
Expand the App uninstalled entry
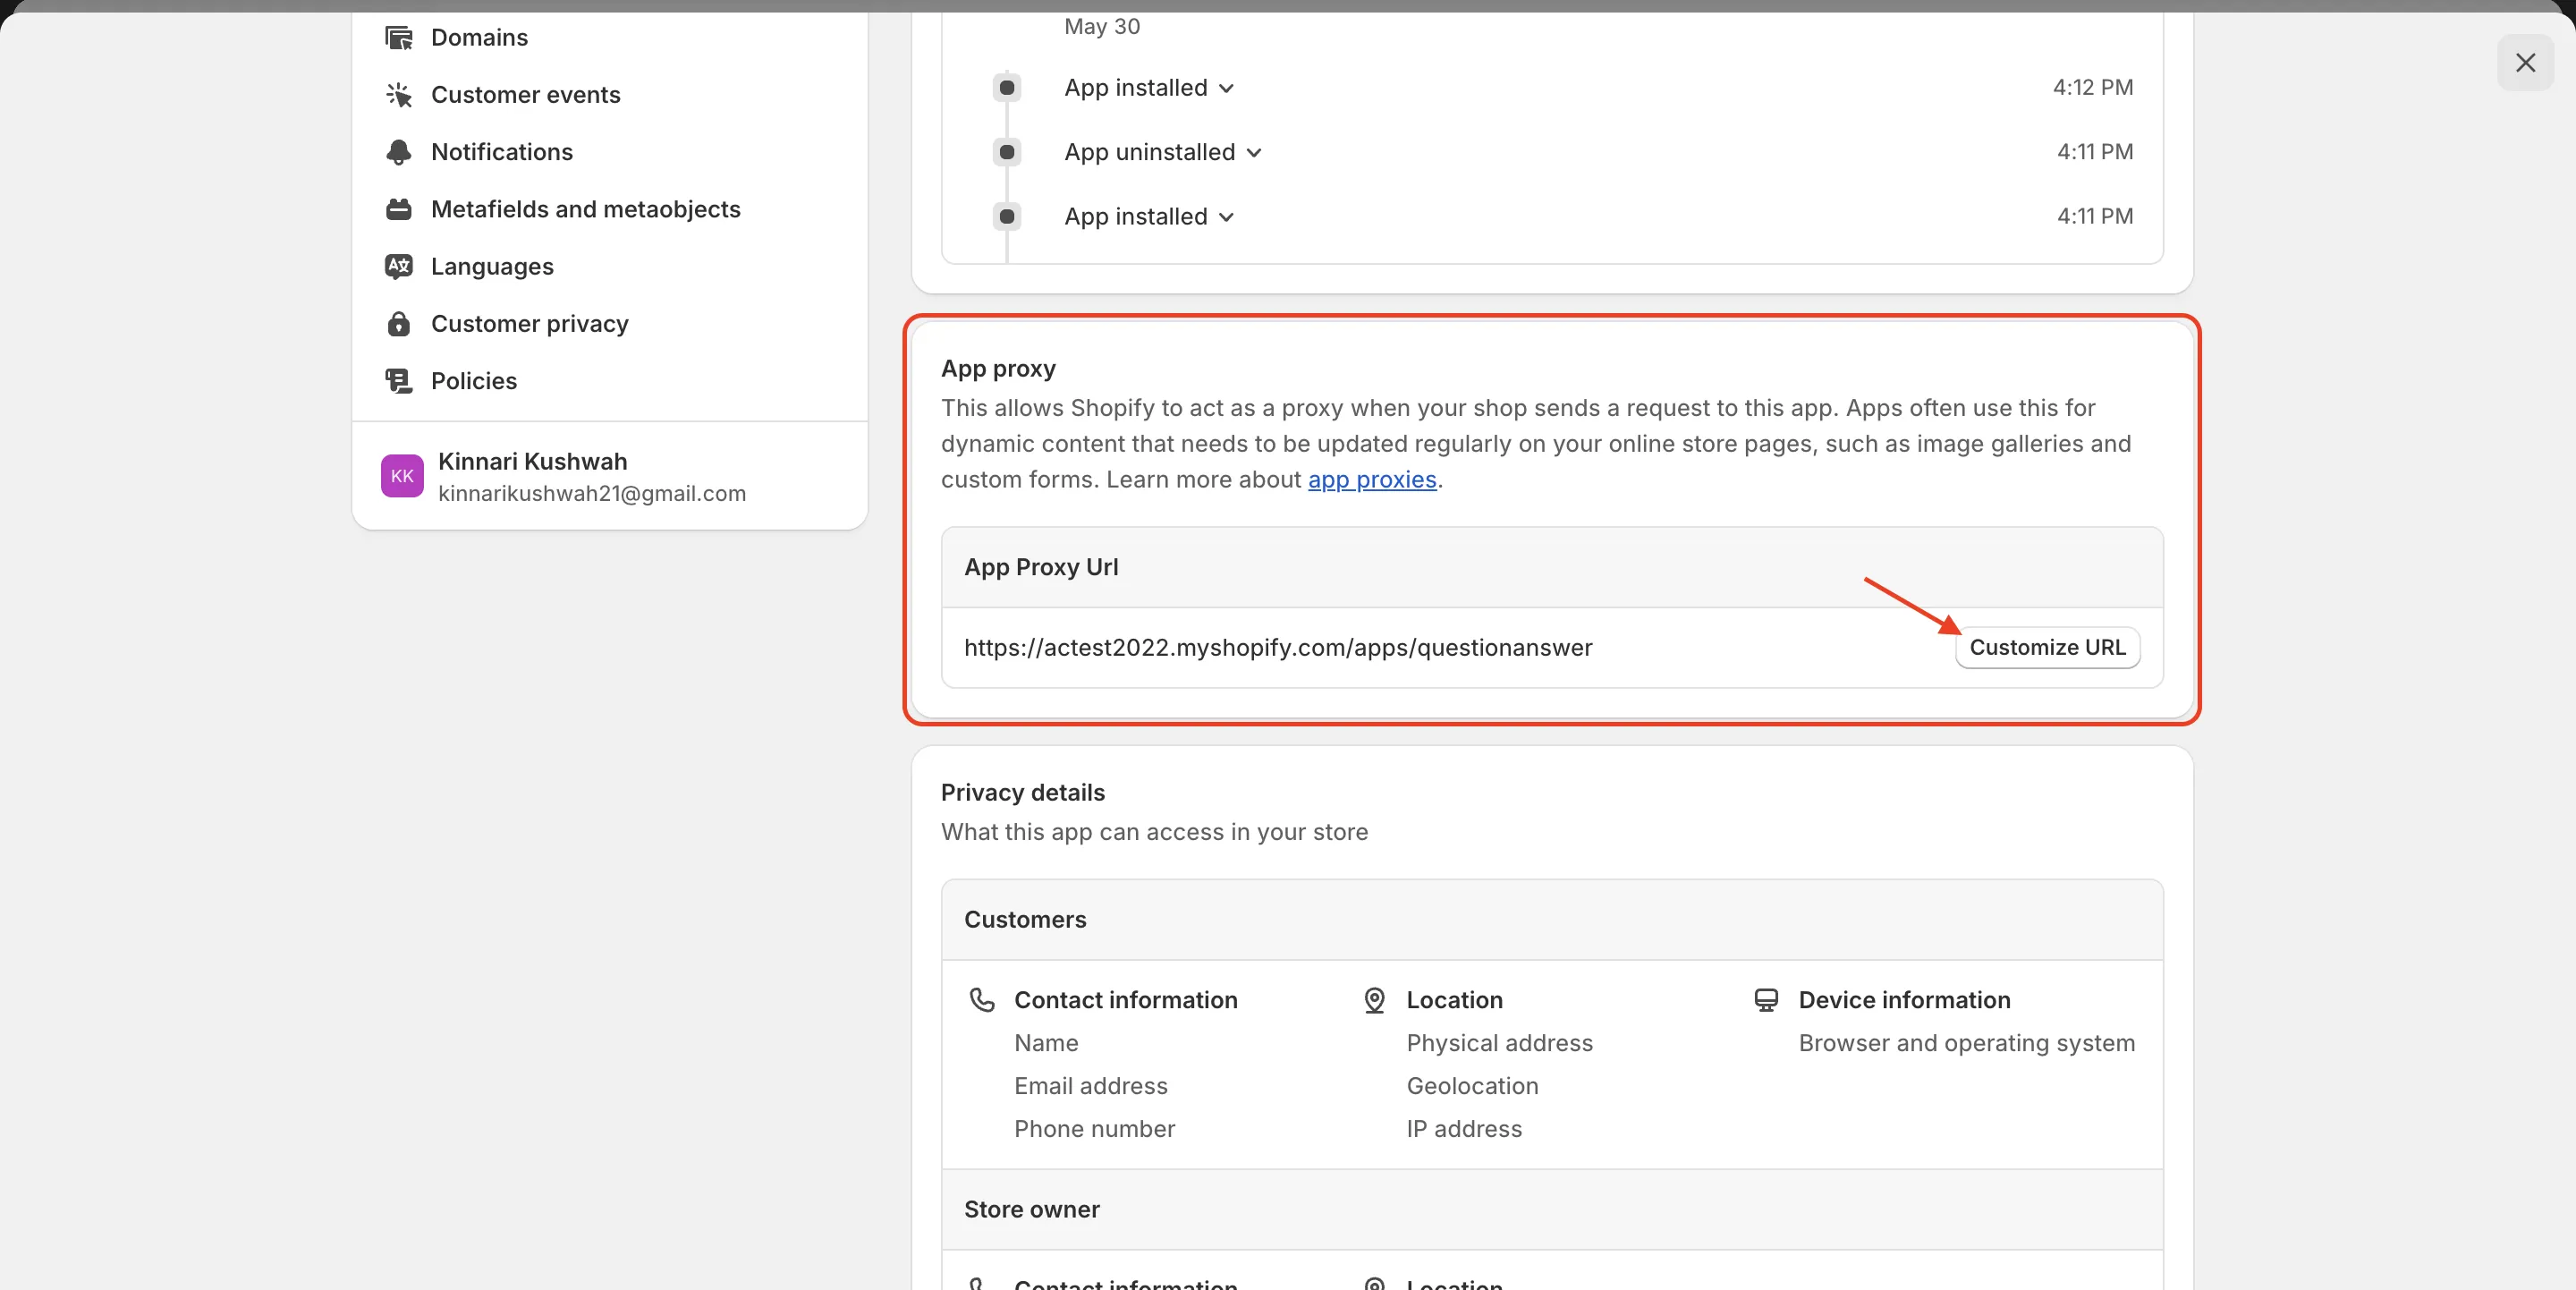point(1163,152)
